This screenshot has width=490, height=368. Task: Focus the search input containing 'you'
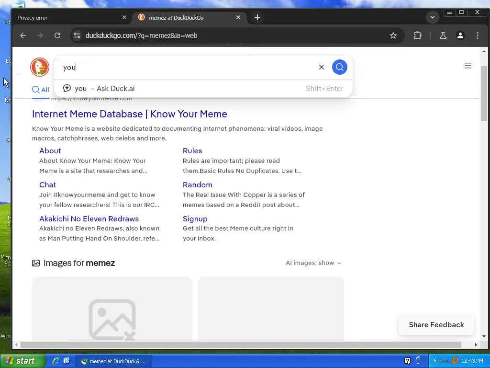click(x=188, y=67)
